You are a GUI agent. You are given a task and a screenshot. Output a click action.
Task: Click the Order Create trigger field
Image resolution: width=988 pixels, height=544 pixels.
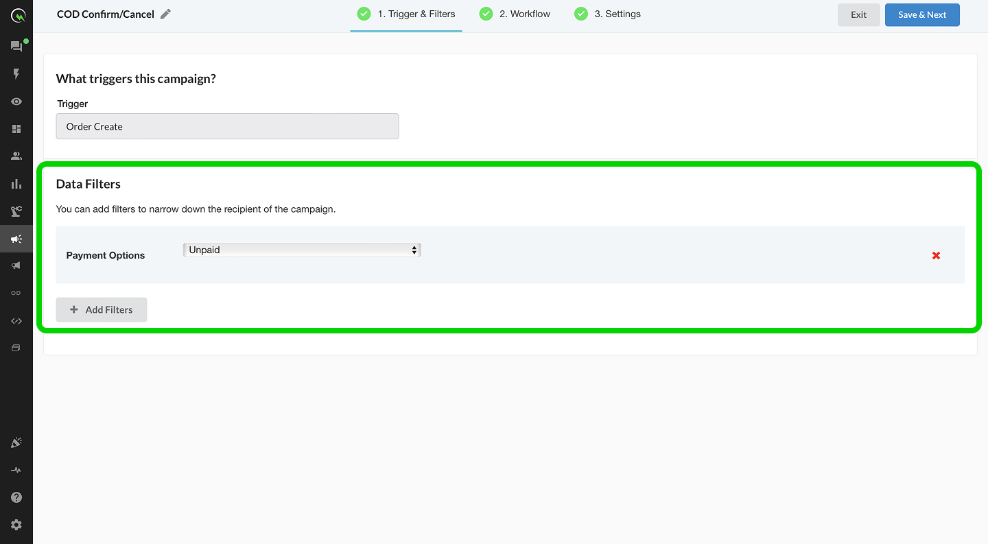pyautogui.click(x=227, y=126)
